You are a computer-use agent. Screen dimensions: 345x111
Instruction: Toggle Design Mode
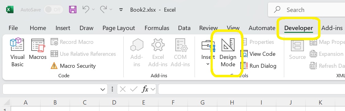[228, 52]
